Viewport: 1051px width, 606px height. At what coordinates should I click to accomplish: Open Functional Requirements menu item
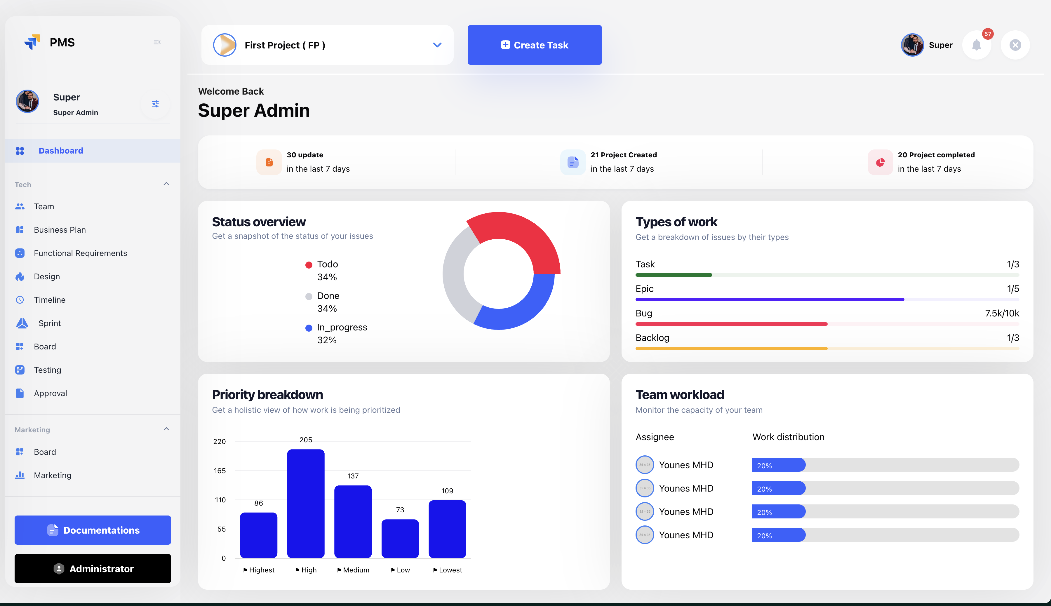(80, 253)
